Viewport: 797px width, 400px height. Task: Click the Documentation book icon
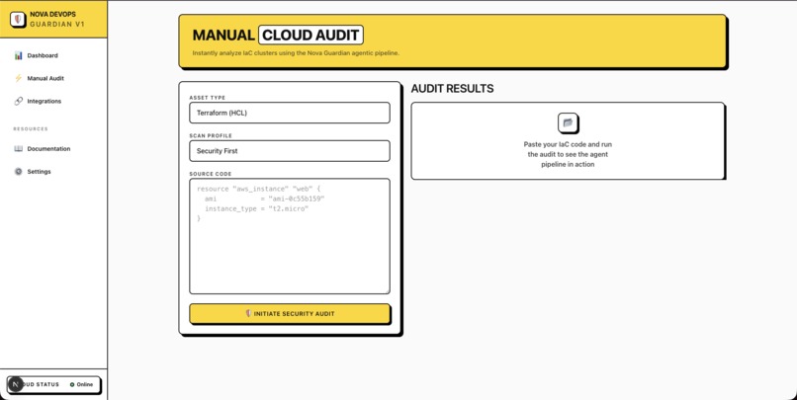[x=19, y=149]
